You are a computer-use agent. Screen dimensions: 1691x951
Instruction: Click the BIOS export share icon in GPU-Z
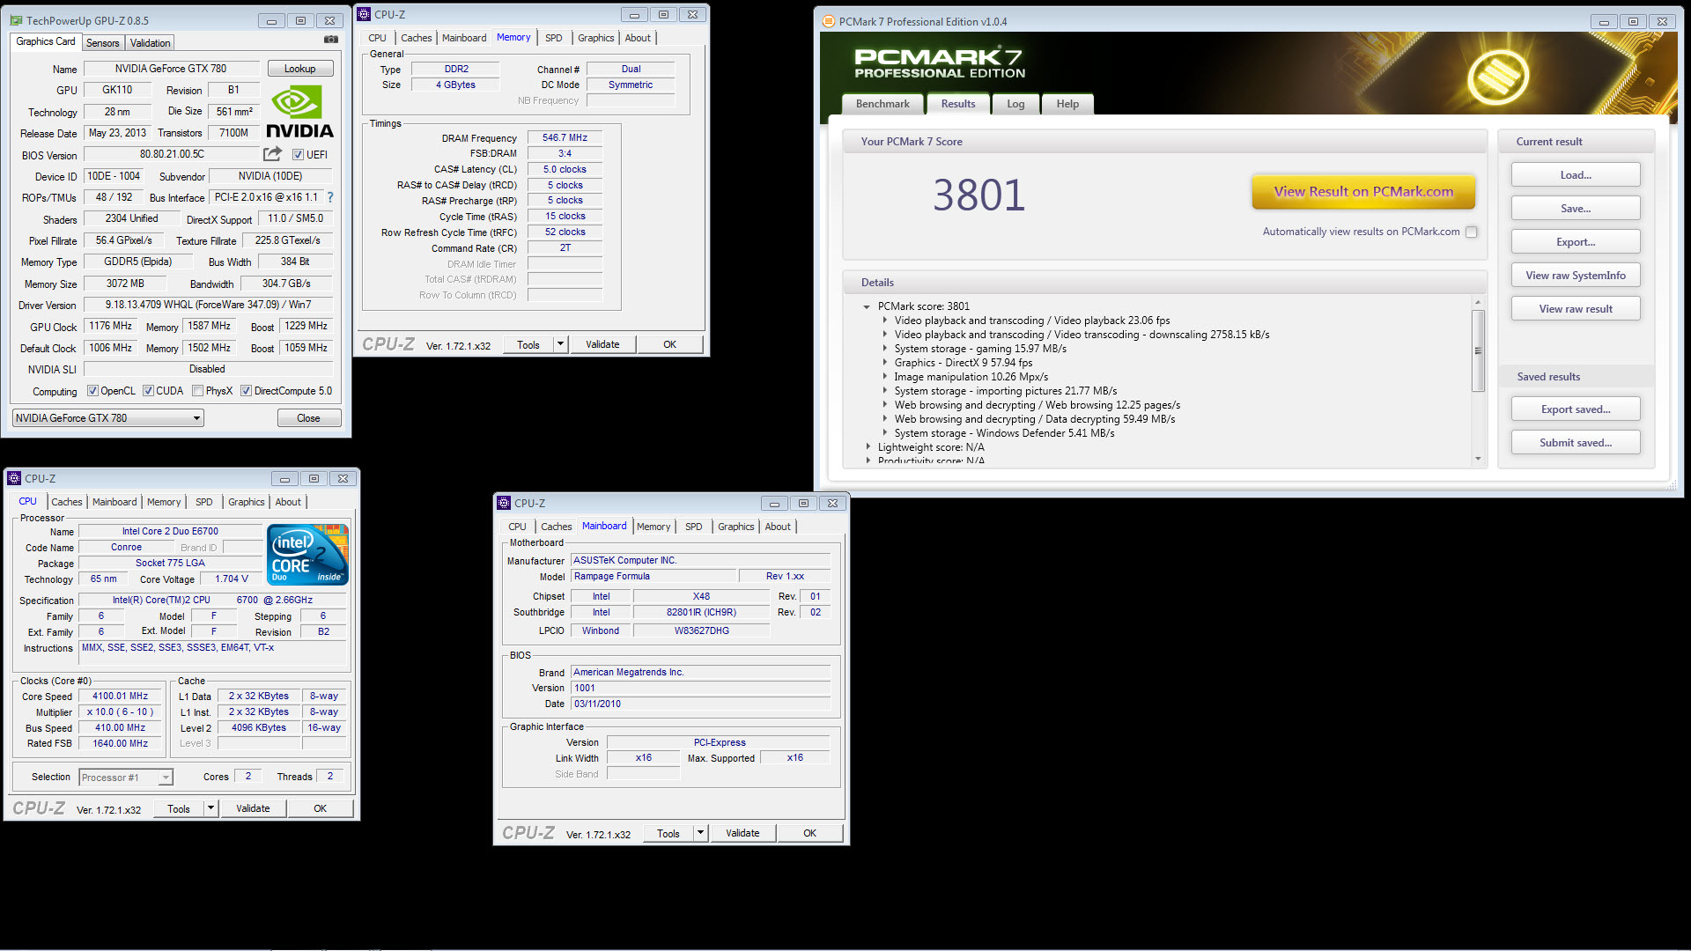273,154
